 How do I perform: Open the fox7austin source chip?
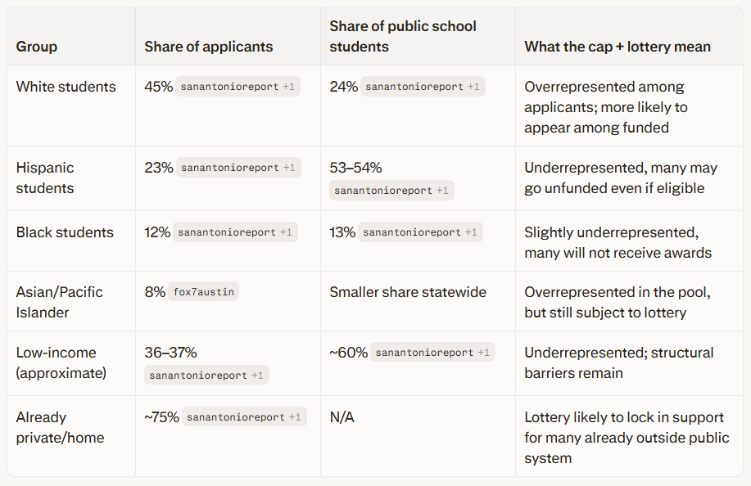pos(204,292)
